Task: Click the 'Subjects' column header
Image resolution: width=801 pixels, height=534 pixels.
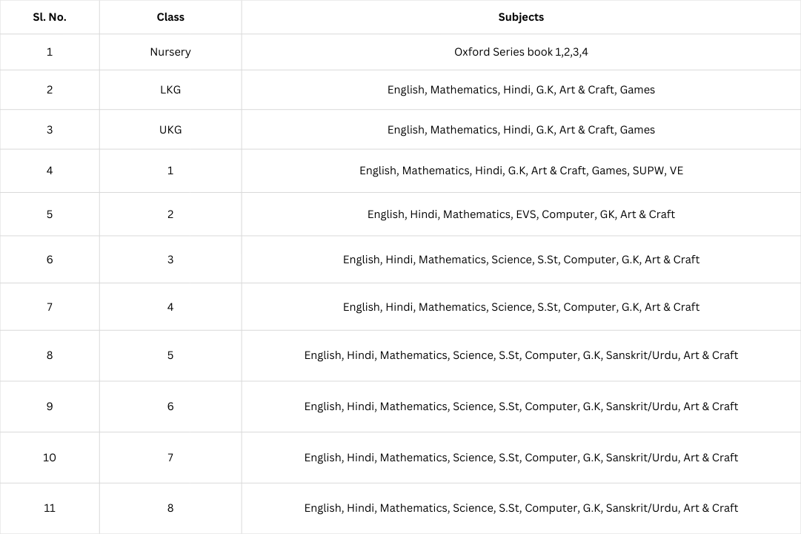Action: pyautogui.click(x=521, y=17)
